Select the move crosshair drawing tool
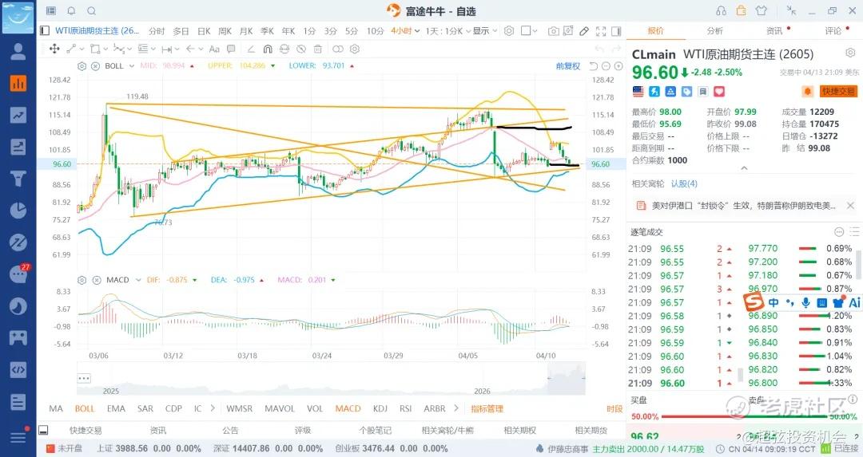This screenshot has width=863, height=457. tap(54, 49)
